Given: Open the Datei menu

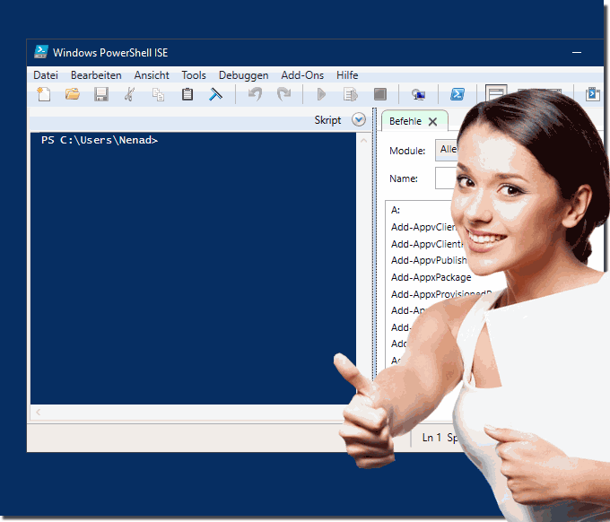Looking at the screenshot, I should pyautogui.click(x=46, y=75).
